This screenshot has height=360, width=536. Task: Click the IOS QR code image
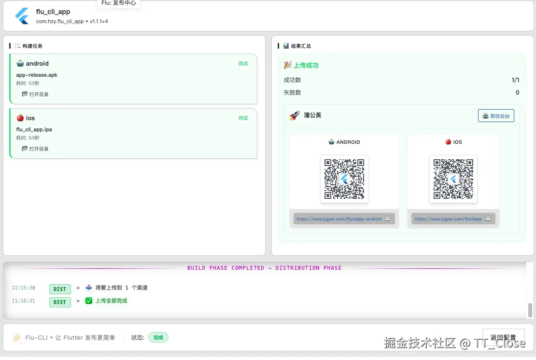(453, 179)
